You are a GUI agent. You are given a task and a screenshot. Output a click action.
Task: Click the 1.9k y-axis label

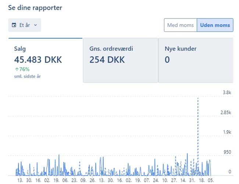tap(226, 132)
